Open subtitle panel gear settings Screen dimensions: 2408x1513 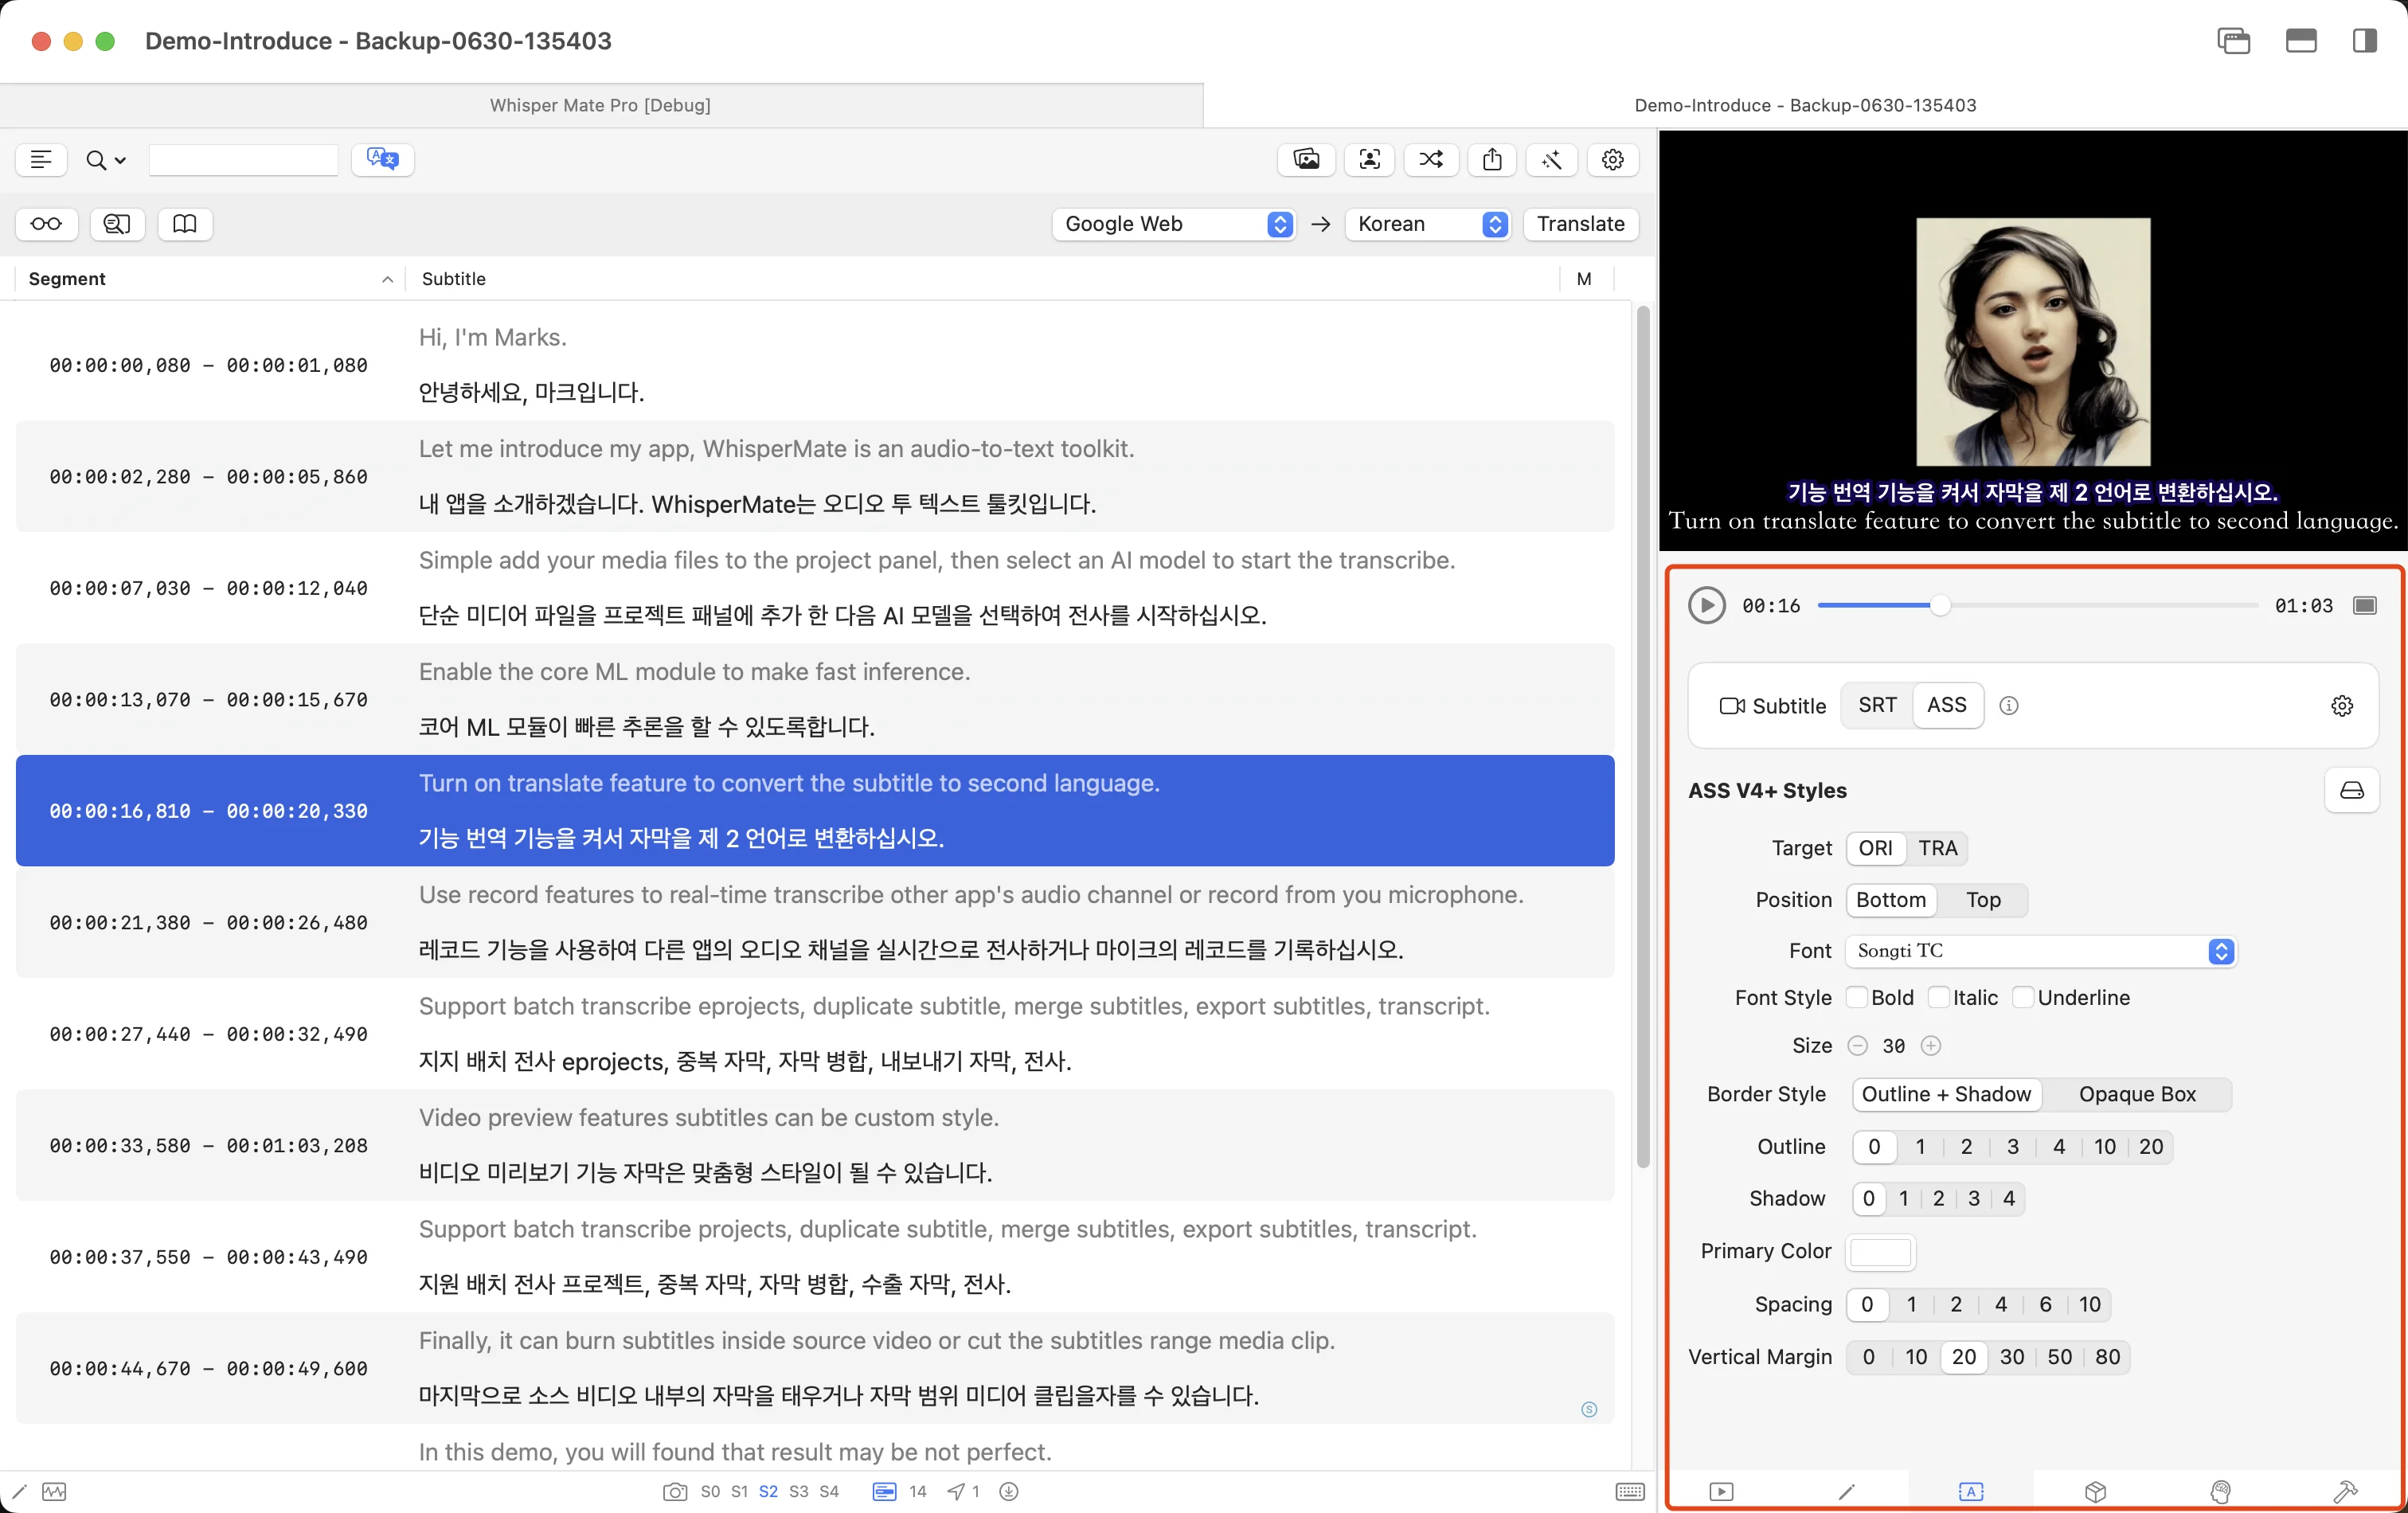point(2342,706)
